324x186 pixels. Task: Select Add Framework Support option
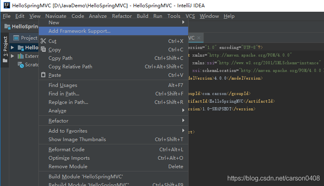(x=113, y=31)
